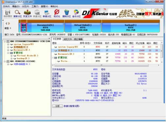Click the Backup Partition (备份分区) icon

pyautogui.click(x=76, y=13)
